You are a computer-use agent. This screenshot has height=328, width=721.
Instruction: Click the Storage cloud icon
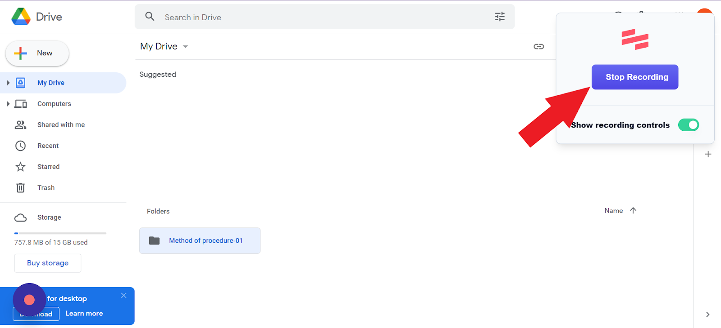(21, 217)
